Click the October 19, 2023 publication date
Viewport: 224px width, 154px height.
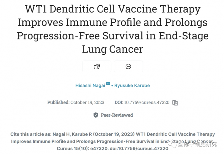pyautogui.click(x=87, y=103)
